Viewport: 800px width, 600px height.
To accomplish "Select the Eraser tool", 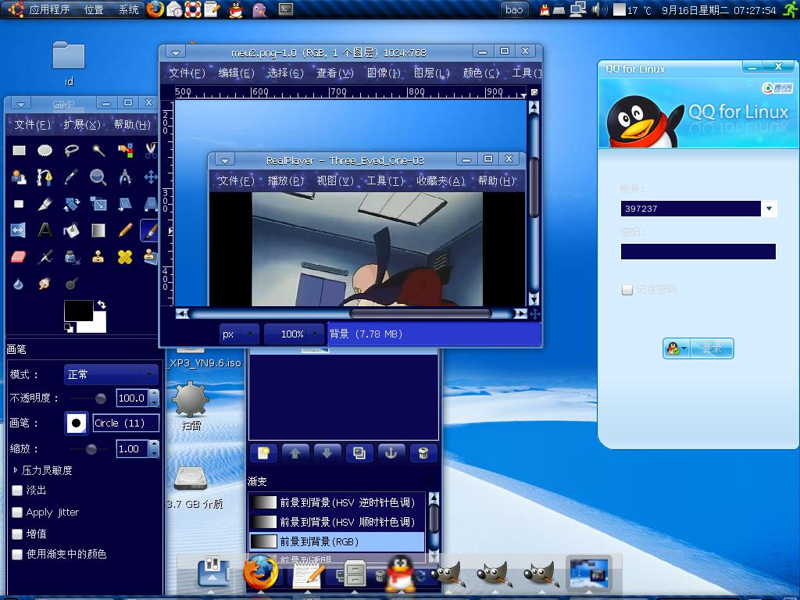I will [x=19, y=256].
